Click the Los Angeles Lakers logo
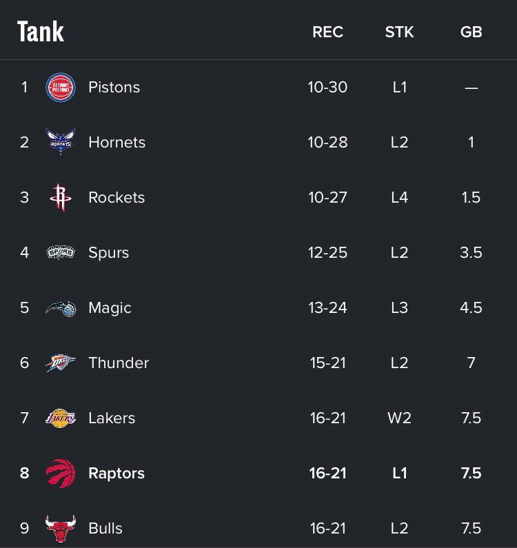The image size is (517, 548). 61,418
